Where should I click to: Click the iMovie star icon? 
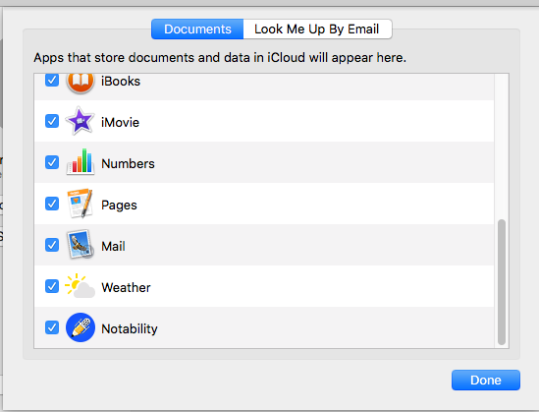[80, 121]
